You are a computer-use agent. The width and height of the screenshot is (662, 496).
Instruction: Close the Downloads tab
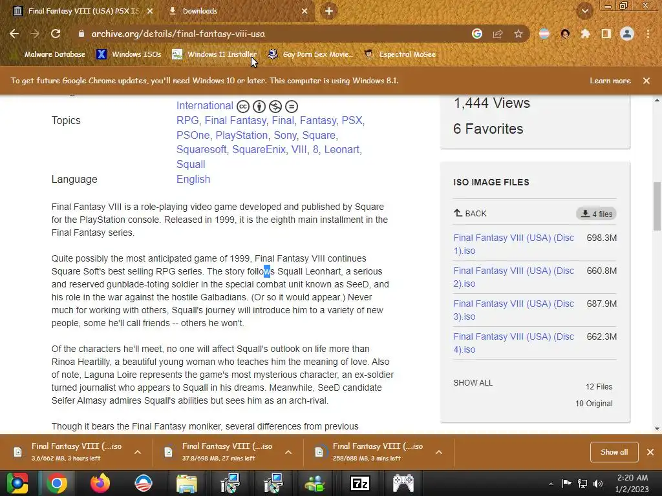(x=304, y=11)
